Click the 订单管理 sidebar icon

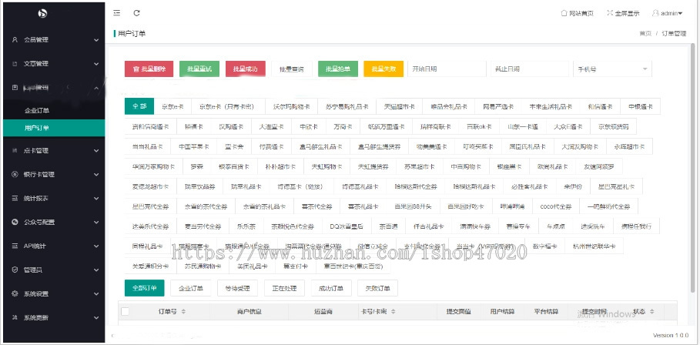15,88
